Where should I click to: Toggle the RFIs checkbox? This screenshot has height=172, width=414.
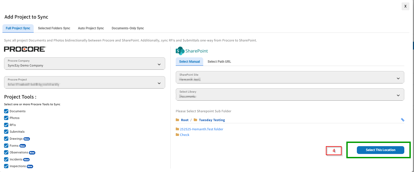[x=6, y=125]
